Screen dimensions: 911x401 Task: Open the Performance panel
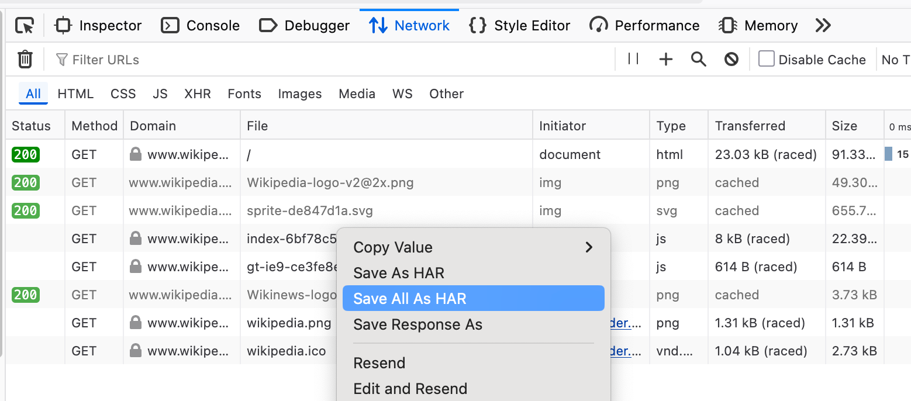click(644, 26)
